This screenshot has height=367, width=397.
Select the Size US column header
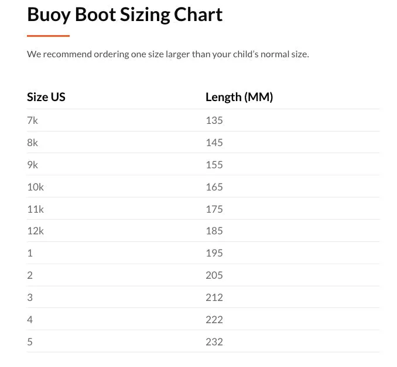(x=46, y=97)
